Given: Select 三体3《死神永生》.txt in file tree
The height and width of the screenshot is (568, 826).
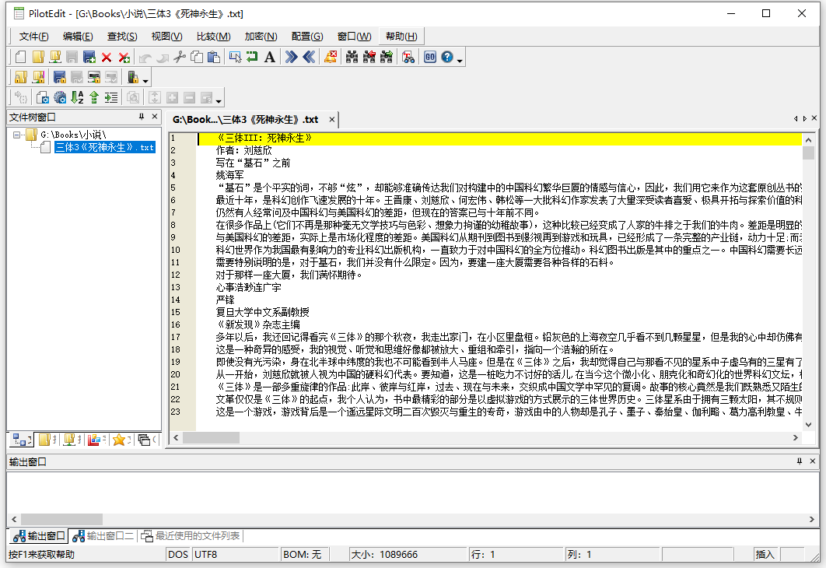Looking at the screenshot, I should point(105,148).
